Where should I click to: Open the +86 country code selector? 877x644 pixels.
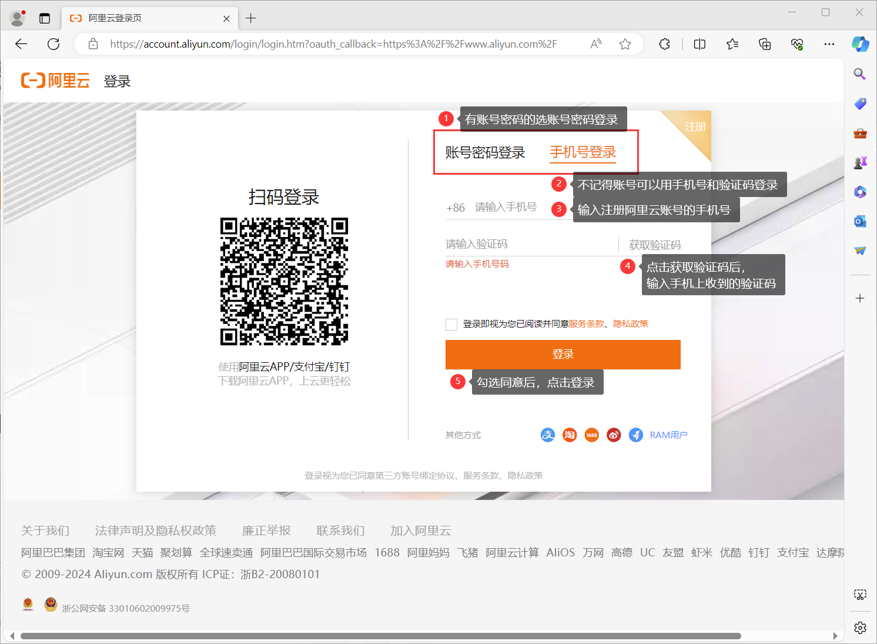point(456,208)
